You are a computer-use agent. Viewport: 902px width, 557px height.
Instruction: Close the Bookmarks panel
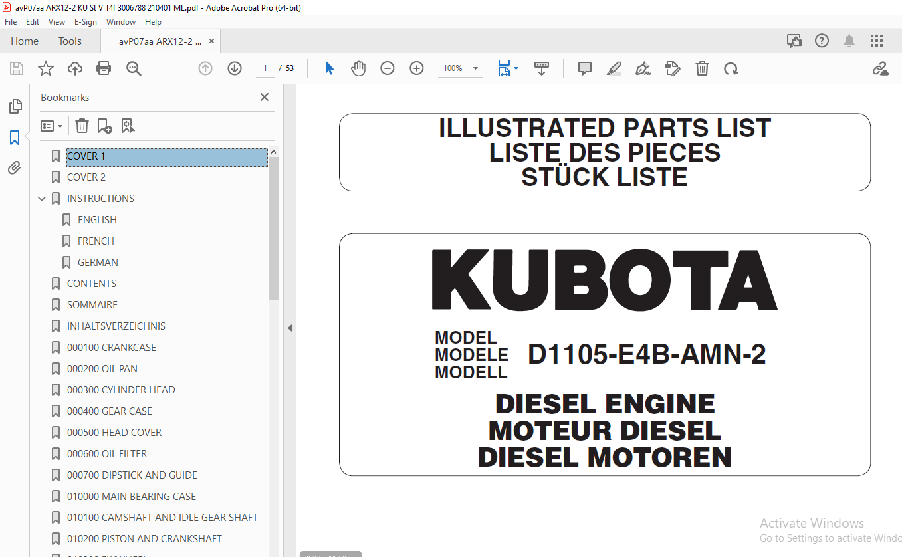(265, 97)
